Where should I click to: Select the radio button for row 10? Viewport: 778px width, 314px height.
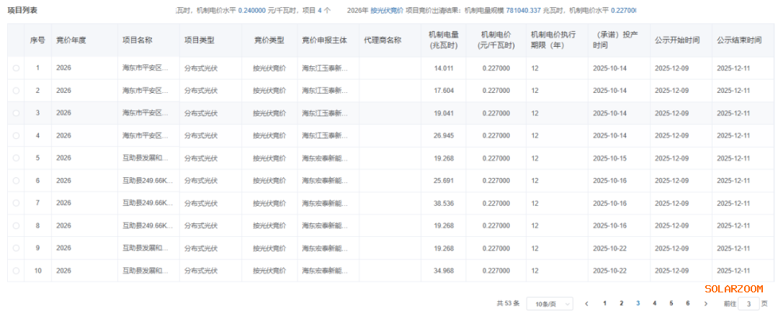pyautogui.click(x=16, y=271)
